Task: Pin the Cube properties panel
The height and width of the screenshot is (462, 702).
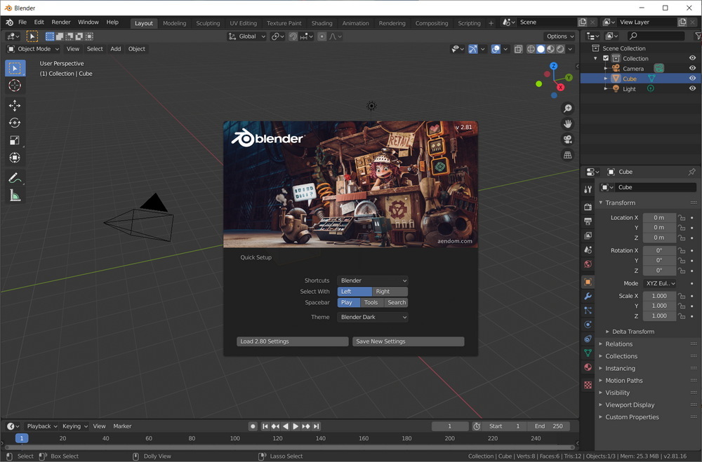Action: click(x=691, y=172)
